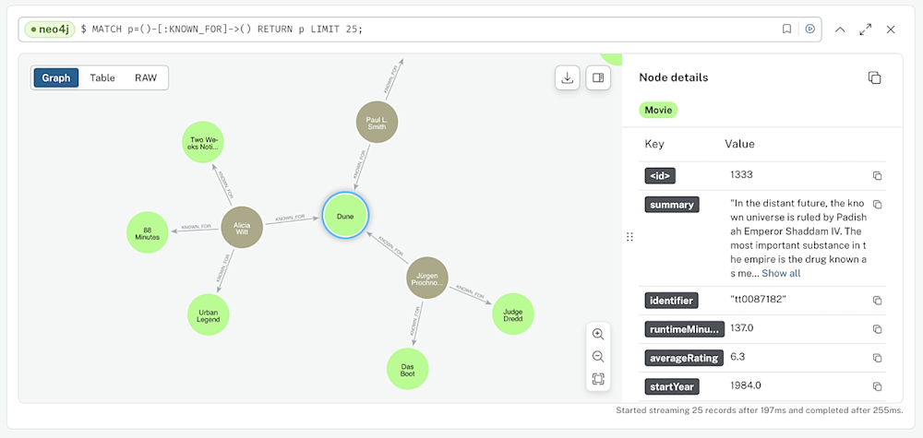Switch to the Graph view tab
This screenshot has width=923, height=438.
point(56,77)
